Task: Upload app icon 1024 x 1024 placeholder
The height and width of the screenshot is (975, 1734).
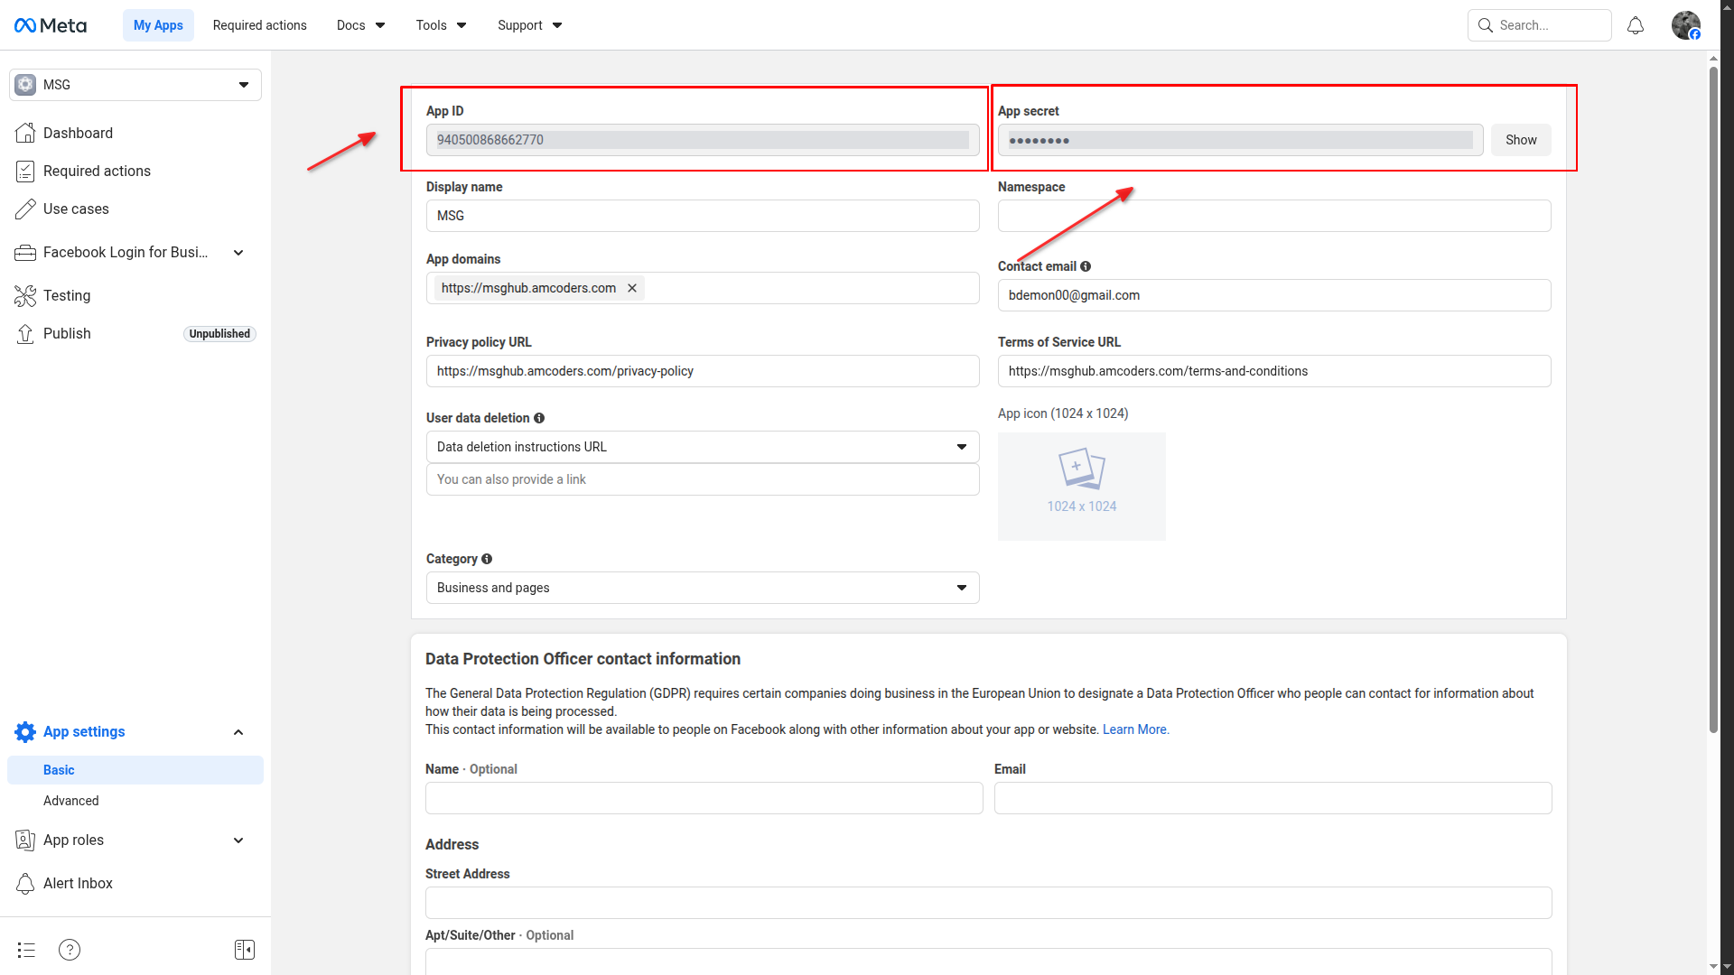Action: point(1081,486)
